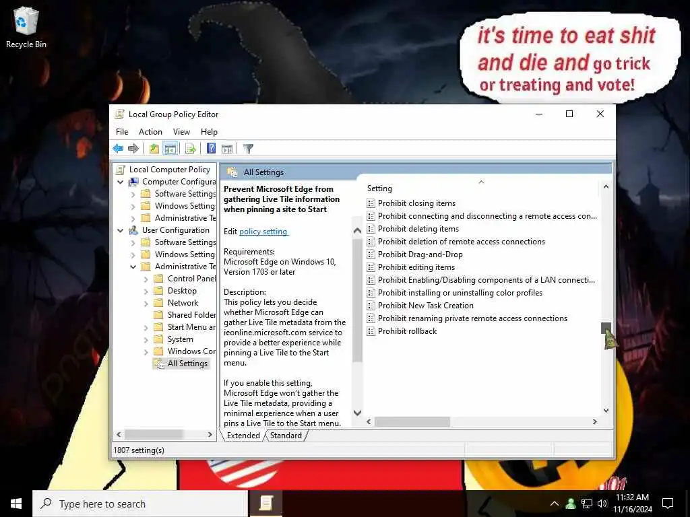This screenshot has width=690, height=517.
Task: Collapse User Configuration Administrative Templates node
Action: (133, 267)
